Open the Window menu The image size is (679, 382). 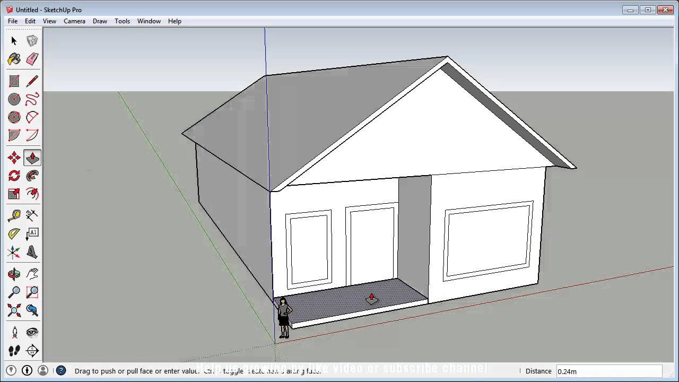(149, 21)
